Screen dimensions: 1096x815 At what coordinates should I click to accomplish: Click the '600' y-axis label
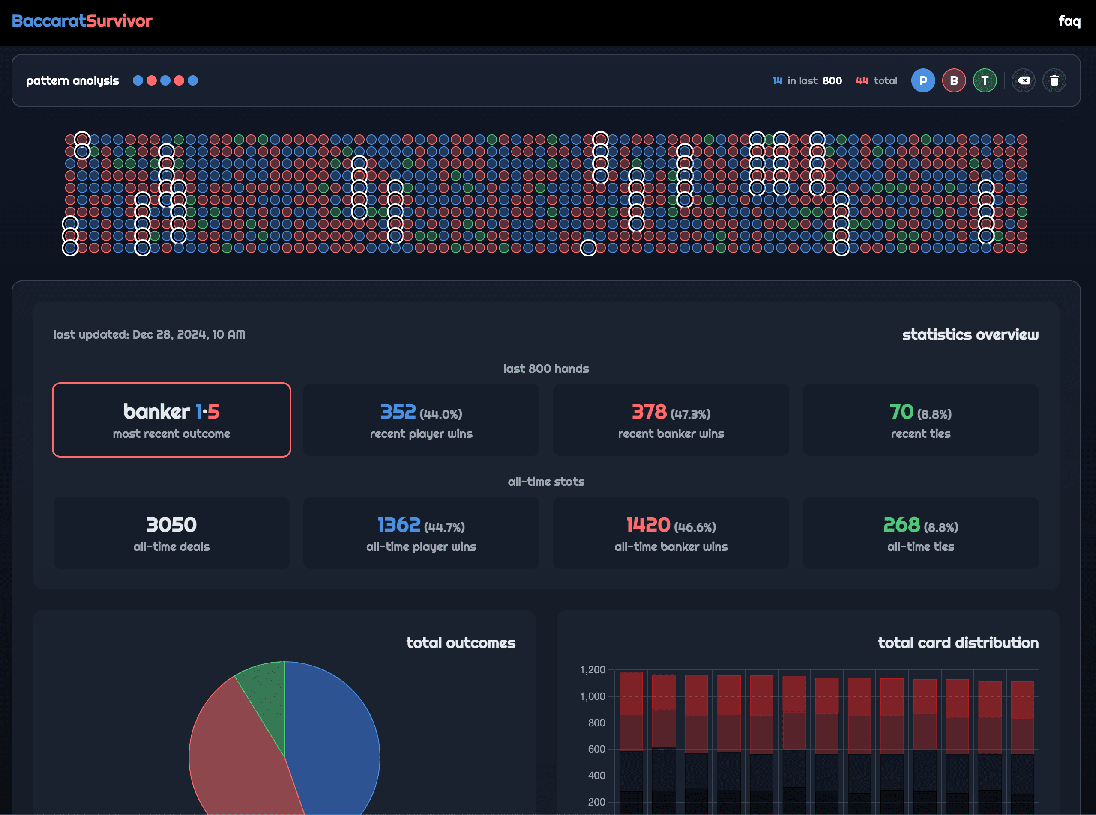click(x=596, y=749)
